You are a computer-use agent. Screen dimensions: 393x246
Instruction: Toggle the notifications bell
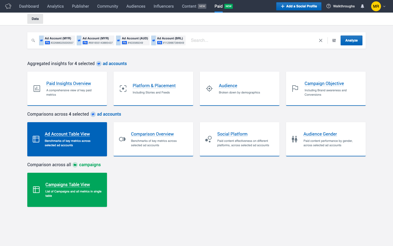362,6
